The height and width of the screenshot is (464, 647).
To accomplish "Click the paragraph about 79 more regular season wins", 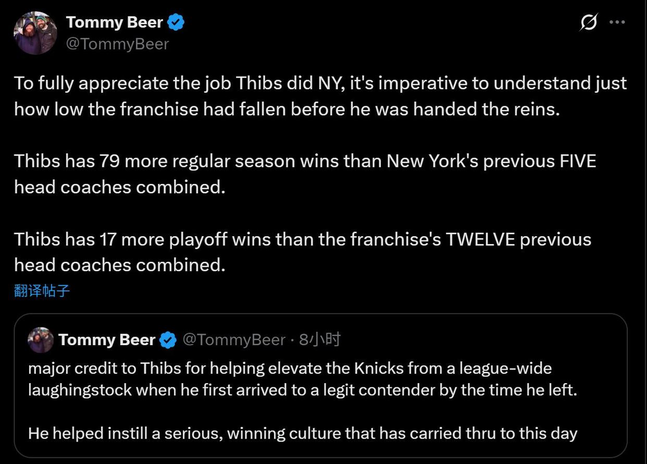I will pyautogui.click(x=305, y=174).
